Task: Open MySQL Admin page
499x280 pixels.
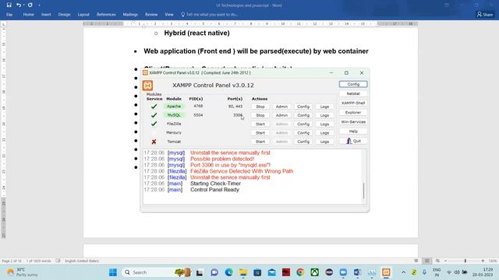Action: (281, 115)
